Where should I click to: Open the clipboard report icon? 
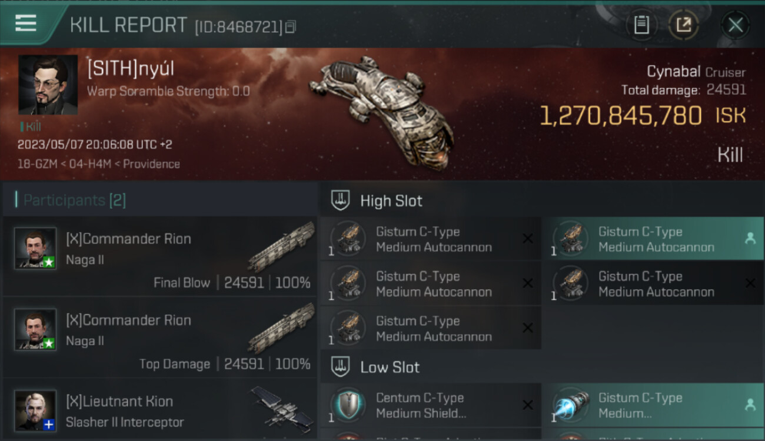point(641,25)
